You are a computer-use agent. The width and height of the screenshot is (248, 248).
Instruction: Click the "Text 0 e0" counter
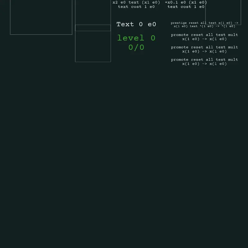point(136,24)
